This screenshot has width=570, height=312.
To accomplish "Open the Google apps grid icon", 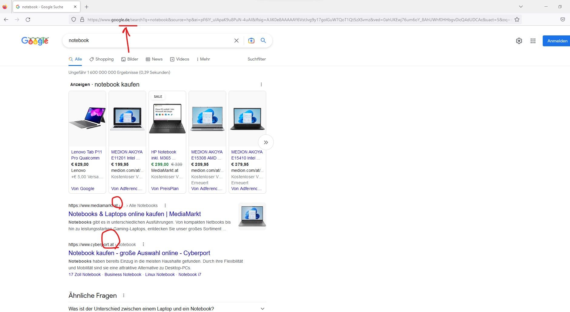I will click(x=533, y=41).
